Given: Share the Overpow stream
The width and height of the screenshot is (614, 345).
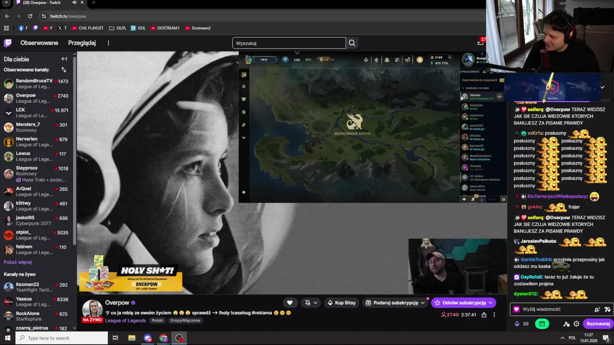Looking at the screenshot, I should pyautogui.click(x=484, y=315).
